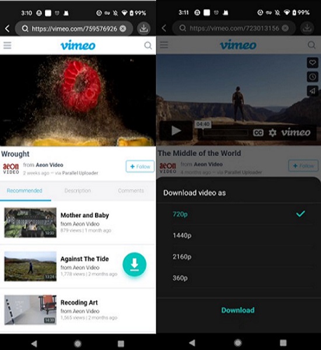Tap Android back button on right phone
The width and height of the screenshot is (321, 350).
point(192,342)
